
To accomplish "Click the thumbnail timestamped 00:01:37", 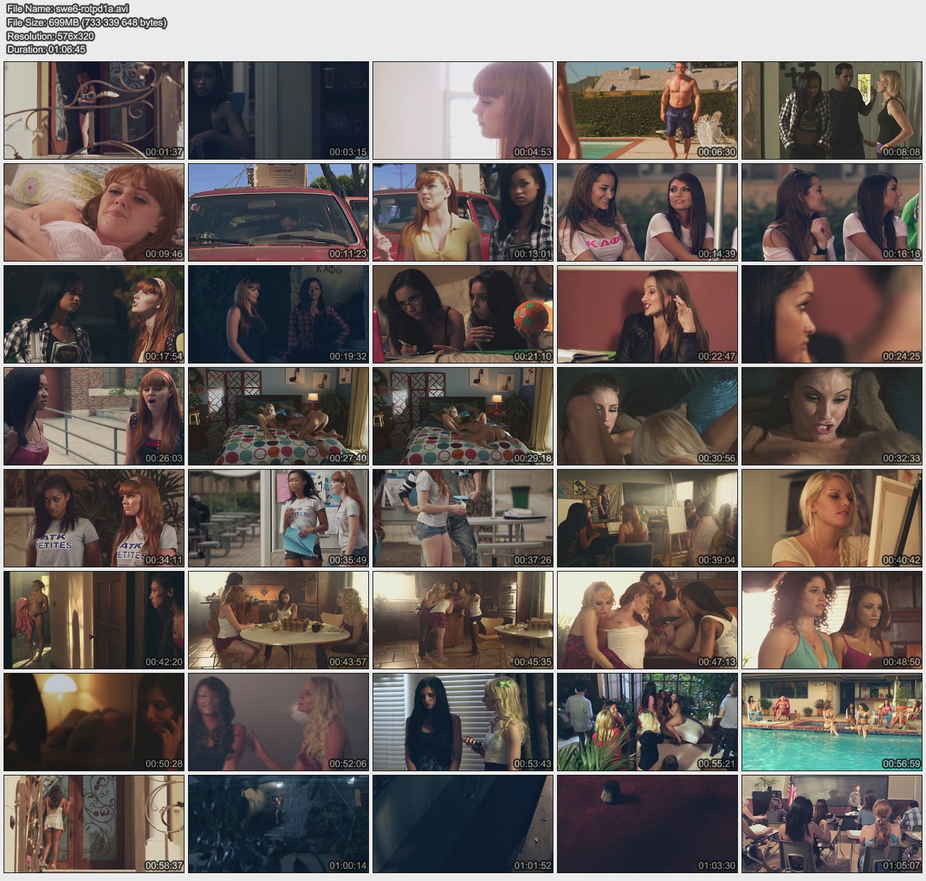I will click(x=94, y=110).
